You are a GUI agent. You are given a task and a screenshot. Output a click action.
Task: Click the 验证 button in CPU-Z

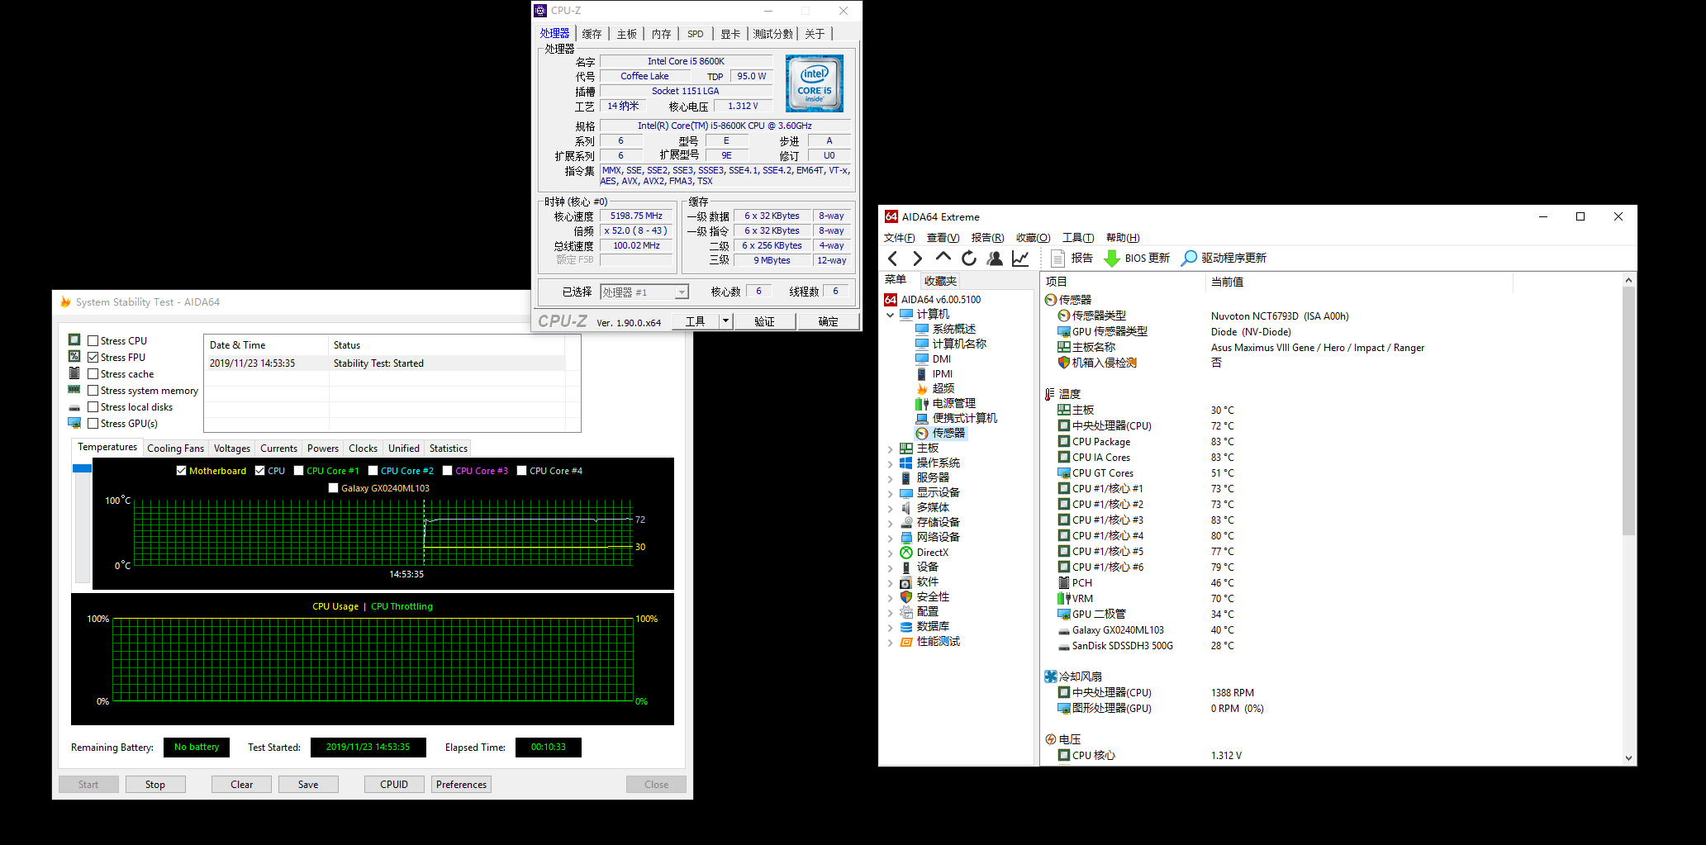click(x=765, y=320)
